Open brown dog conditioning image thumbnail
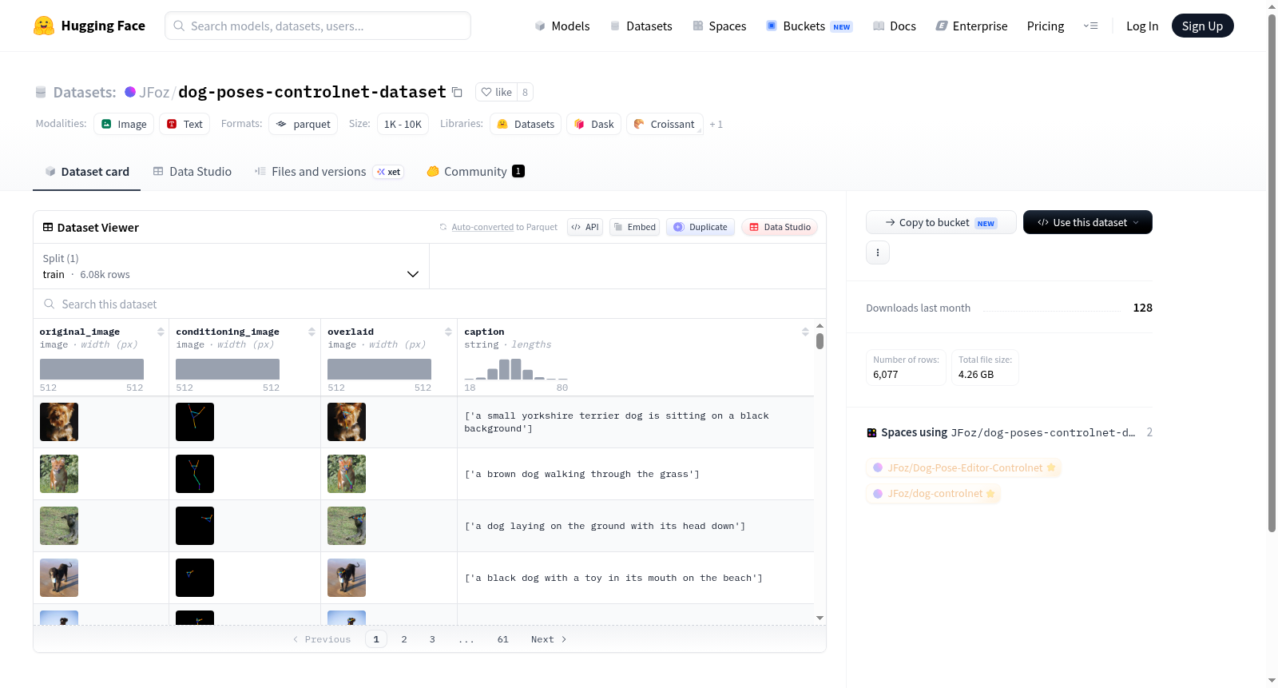The image size is (1278, 688). point(195,474)
